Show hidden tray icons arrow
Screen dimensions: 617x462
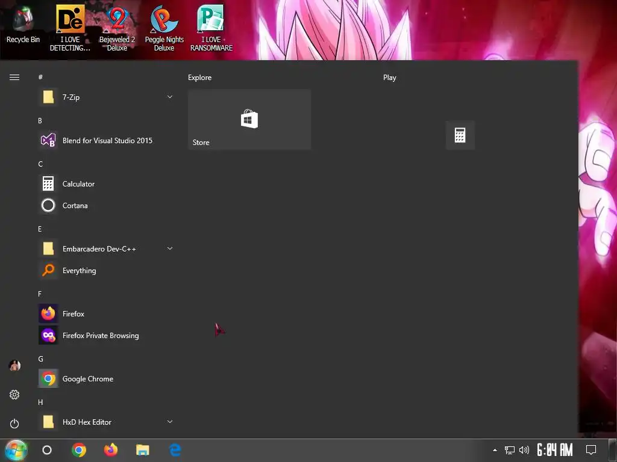click(495, 450)
